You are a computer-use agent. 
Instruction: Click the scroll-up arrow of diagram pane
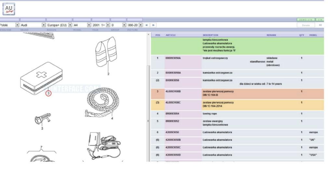point(148,34)
